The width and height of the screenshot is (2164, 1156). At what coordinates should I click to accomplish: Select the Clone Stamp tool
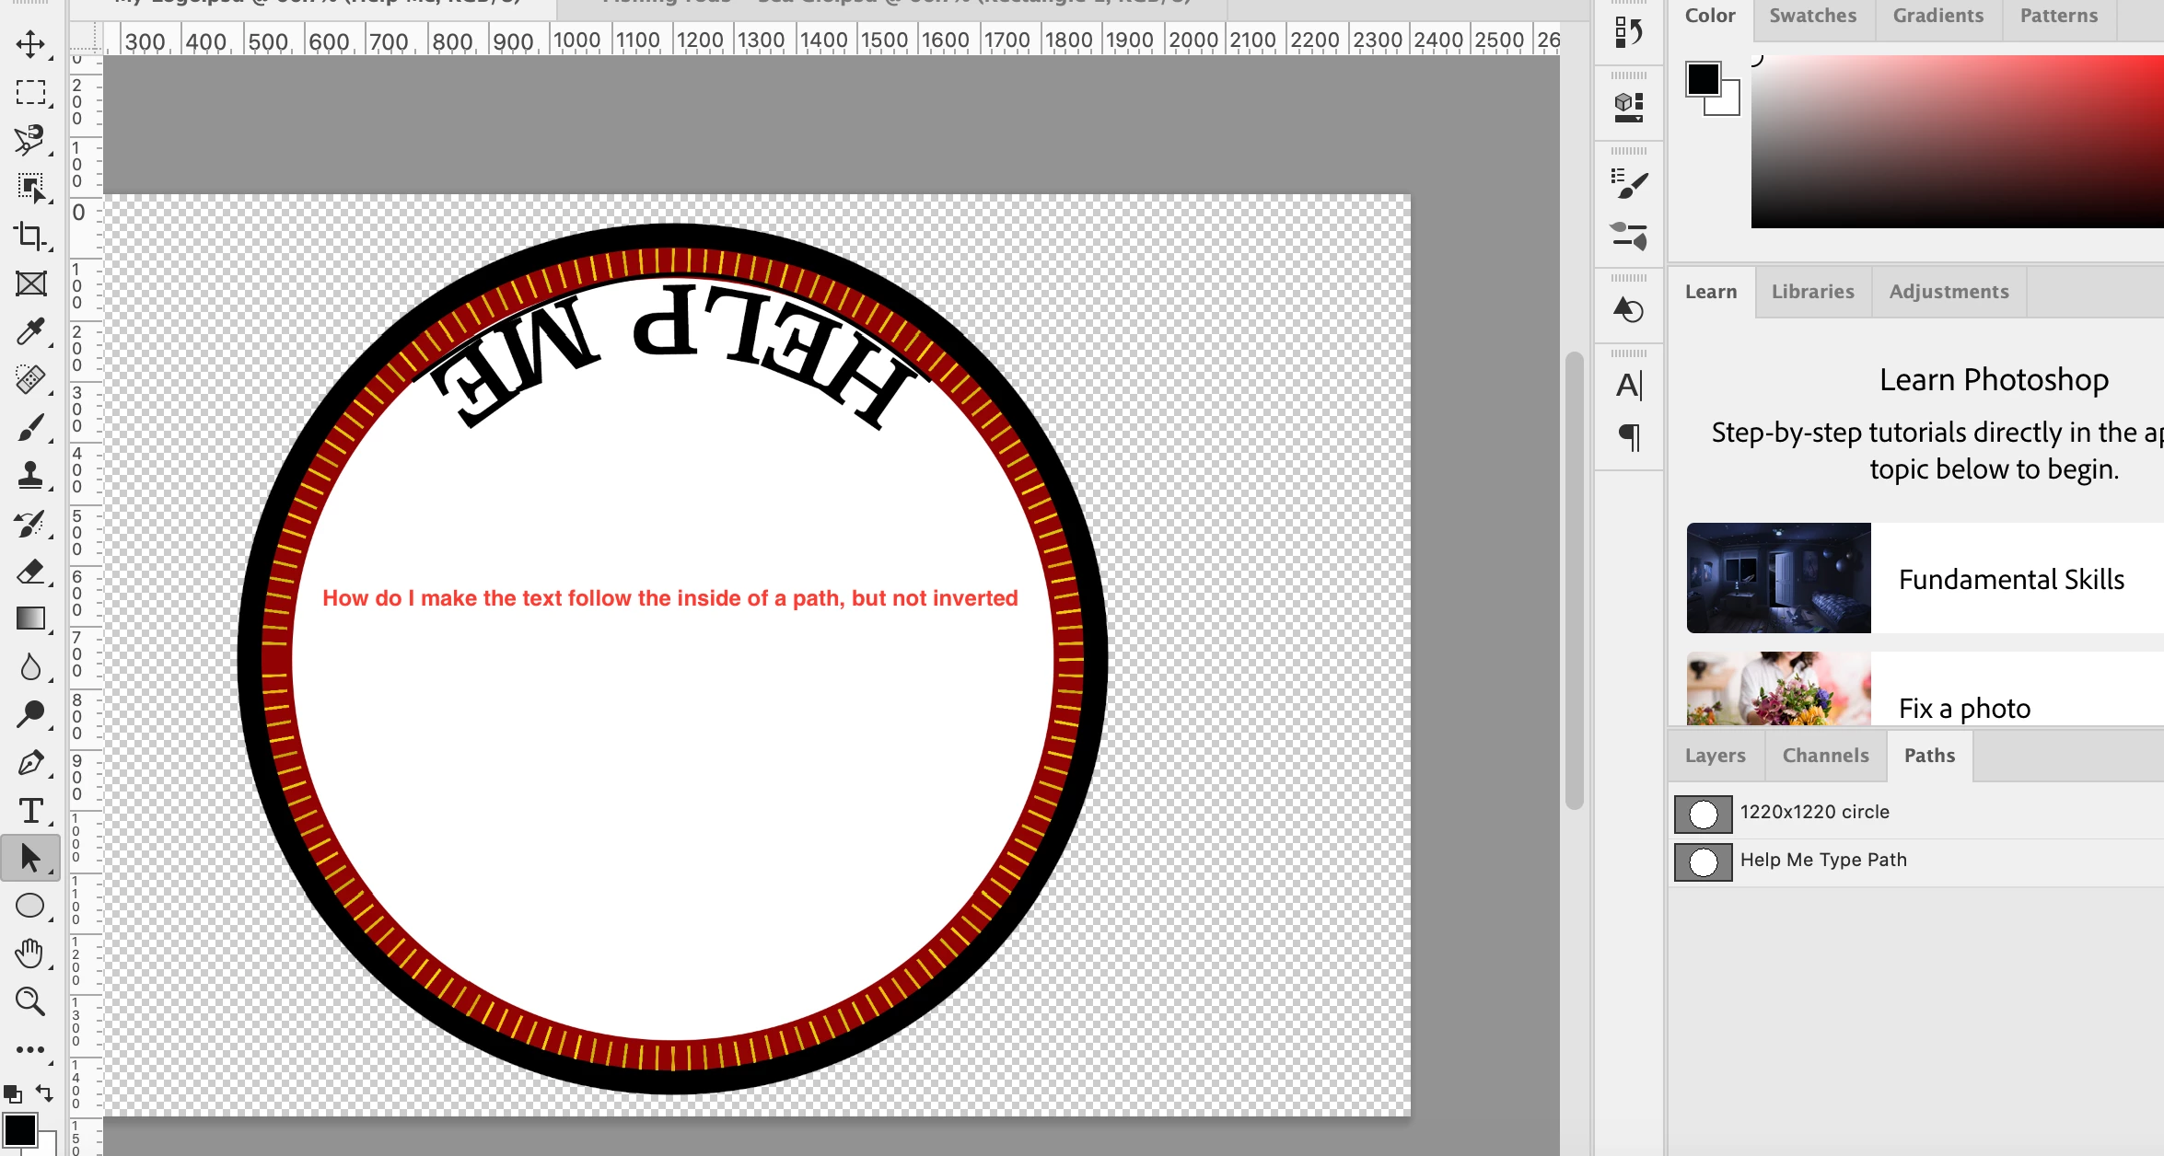coord(30,475)
